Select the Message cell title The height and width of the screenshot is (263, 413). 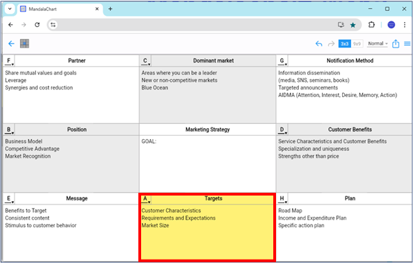pyautogui.click(x=76, y=198)
